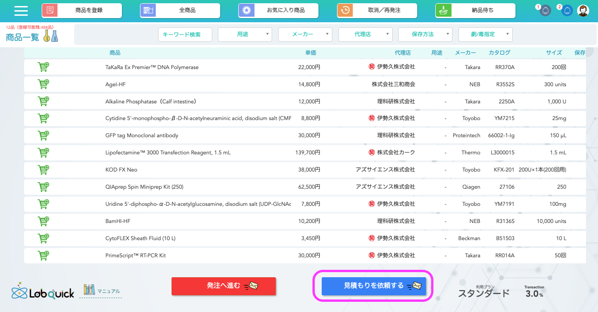The height and width of the screenshot is (312, 598).
Task: Add PrimeScript RT-PCR Kit to cart
Action: (x=44, y=255)
